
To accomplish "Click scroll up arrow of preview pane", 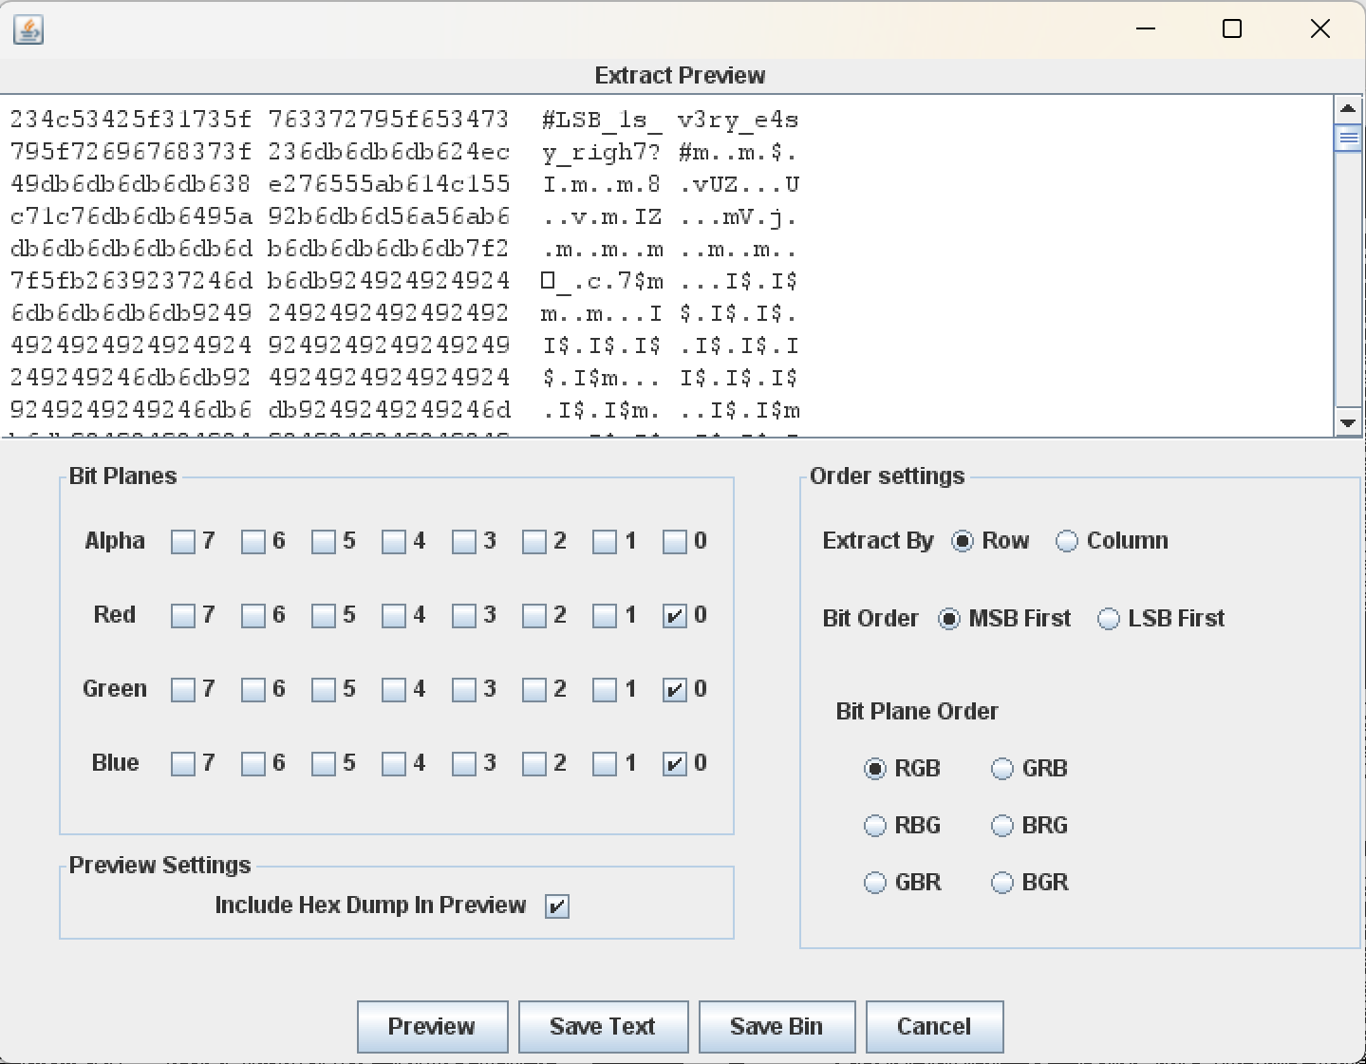I will tap(1348, 109).
